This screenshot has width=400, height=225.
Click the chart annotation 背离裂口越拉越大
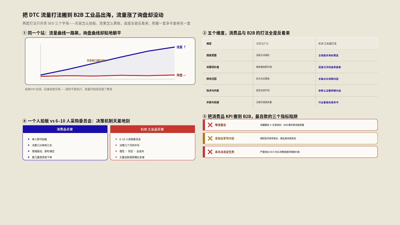click(x=96, y=60)
